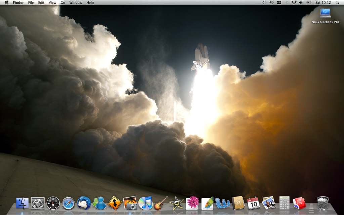Open the Time Machine menu bar icon
Image resolution: width=344 pixels, height=215 pixels.
tap(271, 3)
